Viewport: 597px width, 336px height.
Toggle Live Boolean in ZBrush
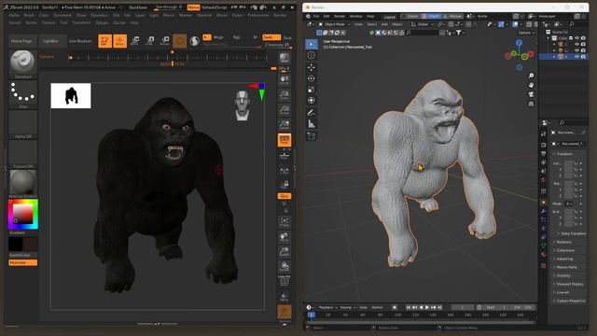coord(80,41)
